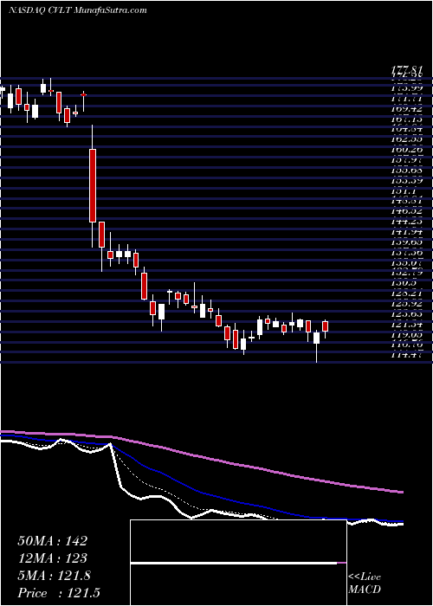The width and height of the screenshot is (433, 606).
Task: Click the tallest red gap-down candle
Action: tap(93, 185)
